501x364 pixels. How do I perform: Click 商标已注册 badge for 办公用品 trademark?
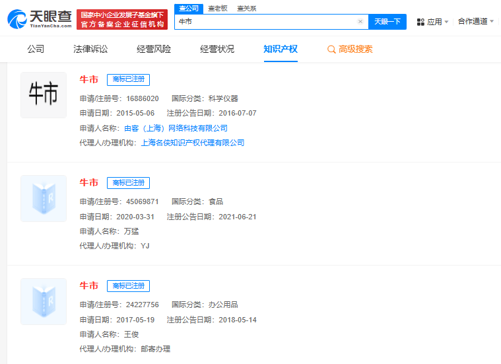[129, 285]
